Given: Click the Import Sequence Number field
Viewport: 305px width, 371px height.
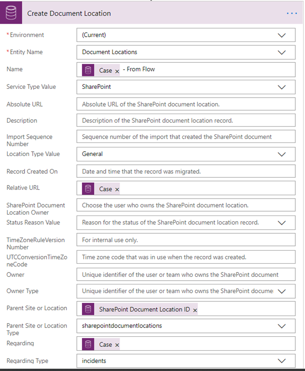Looking at the screenshot, I should (186, 137).
